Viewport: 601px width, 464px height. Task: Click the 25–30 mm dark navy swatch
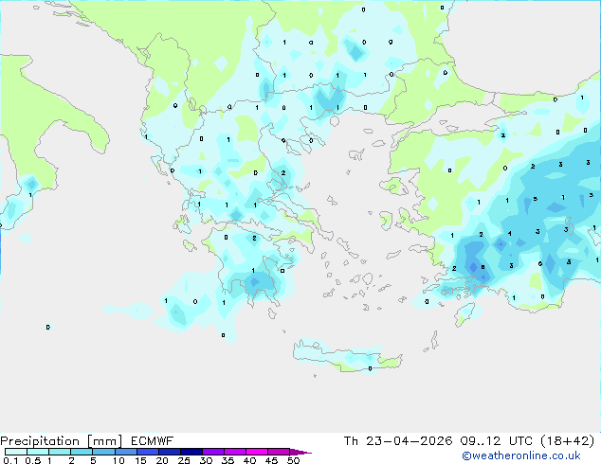click(191, 452)
